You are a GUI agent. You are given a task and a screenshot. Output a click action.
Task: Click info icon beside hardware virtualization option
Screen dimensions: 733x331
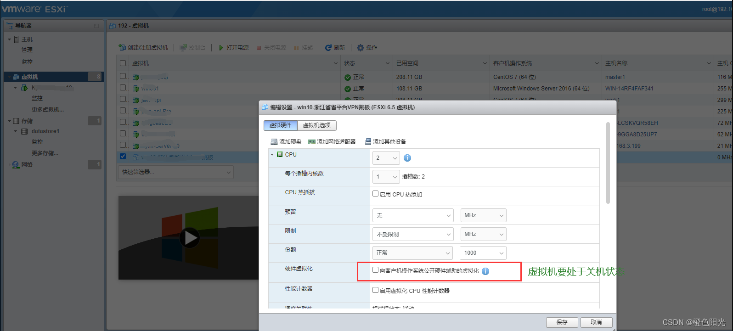coord(485,271)
